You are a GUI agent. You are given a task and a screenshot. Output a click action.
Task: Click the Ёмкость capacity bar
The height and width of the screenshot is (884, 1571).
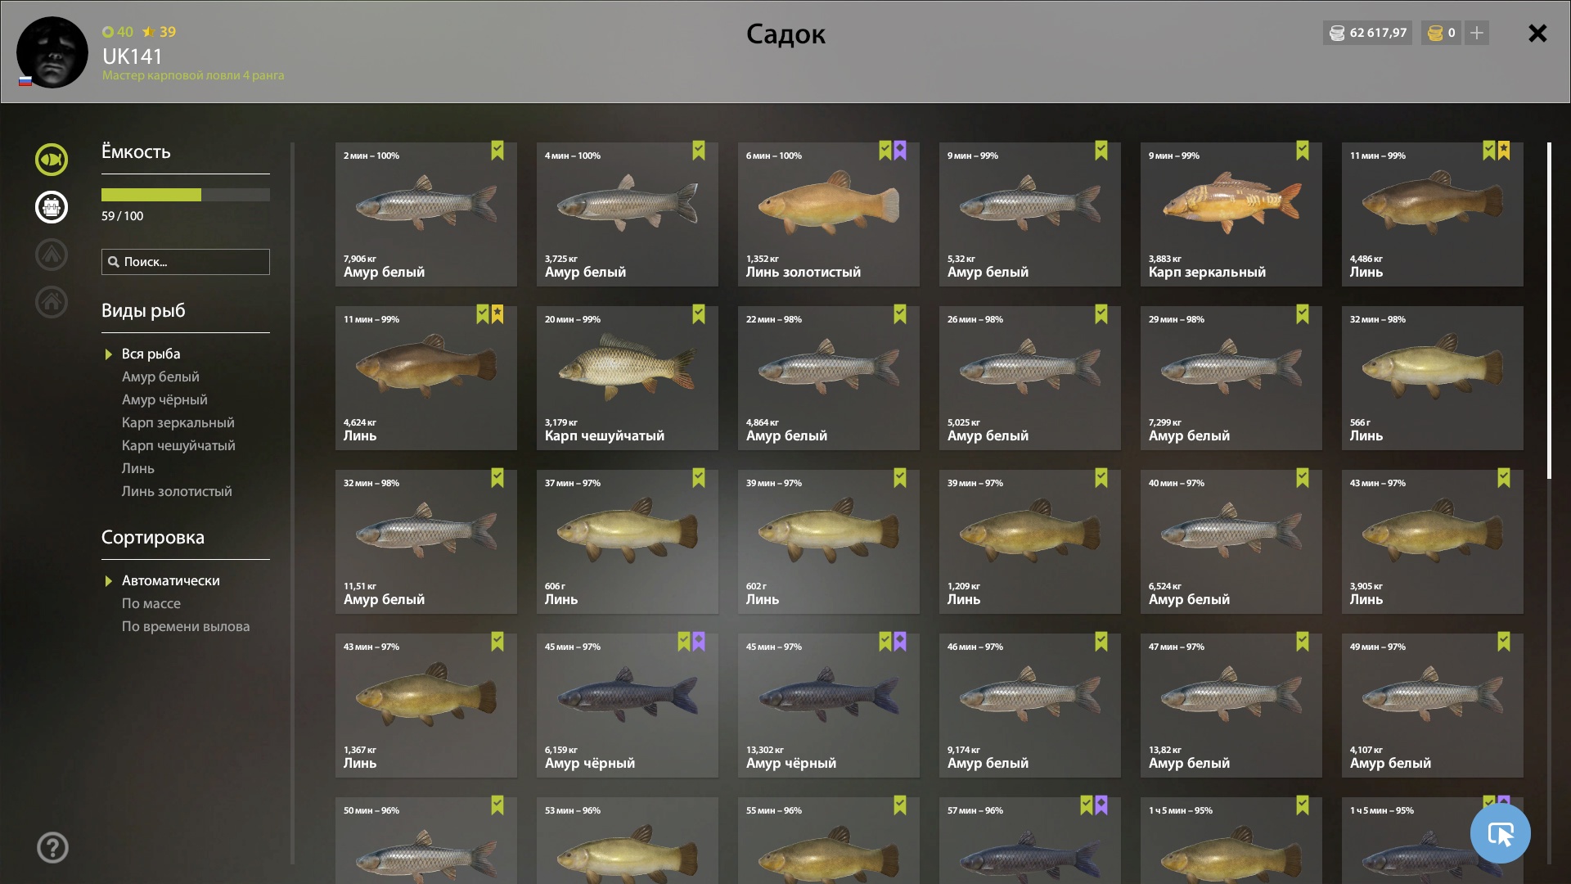tap(186, 195)
